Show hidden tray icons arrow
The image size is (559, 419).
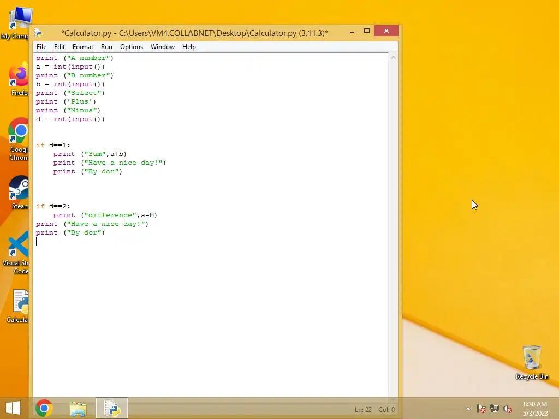468,409
